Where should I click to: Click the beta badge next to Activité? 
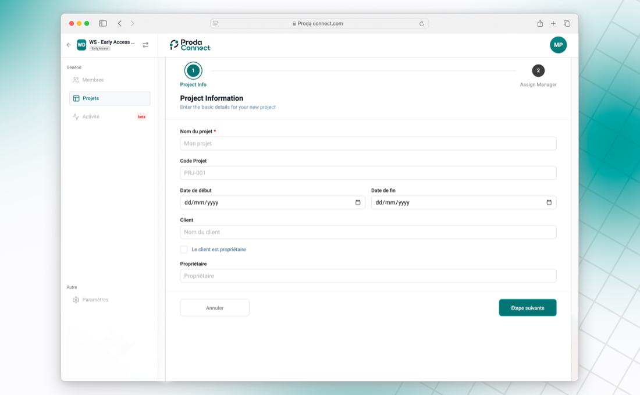(141, 117)
